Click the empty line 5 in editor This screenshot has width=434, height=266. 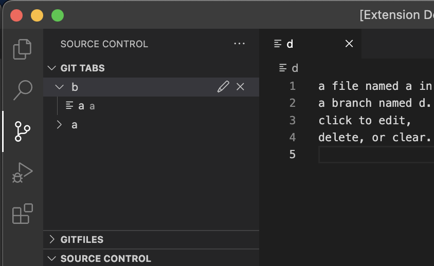376,155
